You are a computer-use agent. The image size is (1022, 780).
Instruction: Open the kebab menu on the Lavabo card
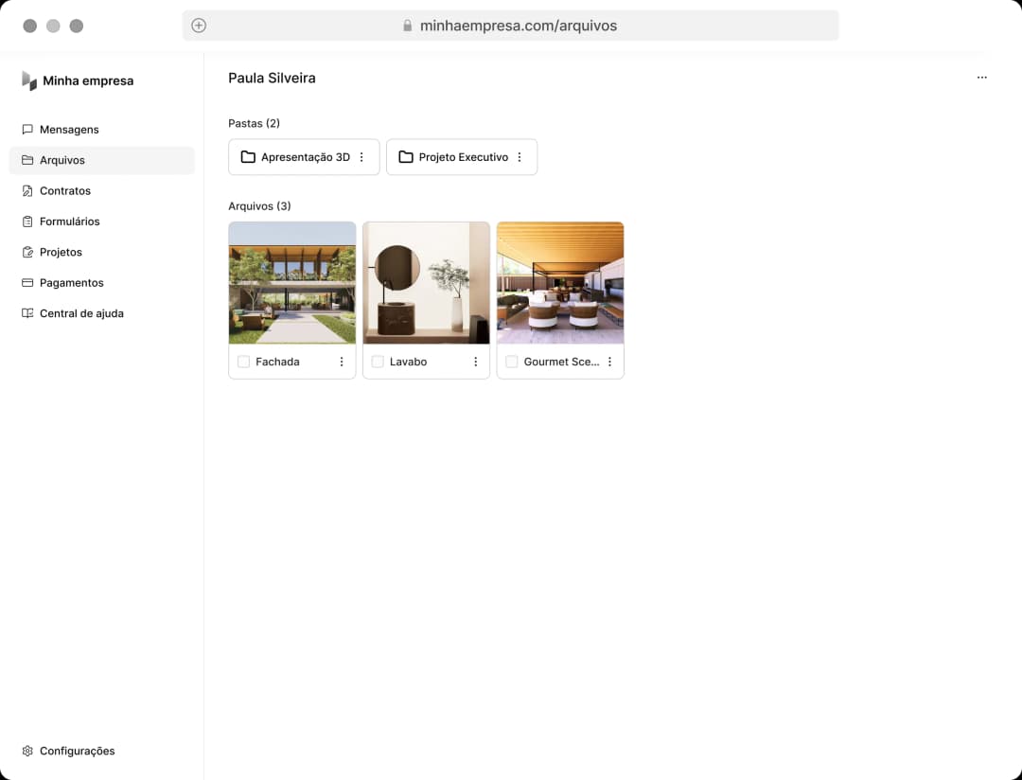476,361
